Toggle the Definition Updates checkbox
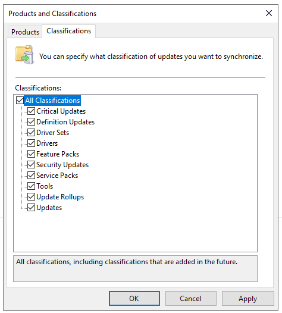 coord(32,122)
